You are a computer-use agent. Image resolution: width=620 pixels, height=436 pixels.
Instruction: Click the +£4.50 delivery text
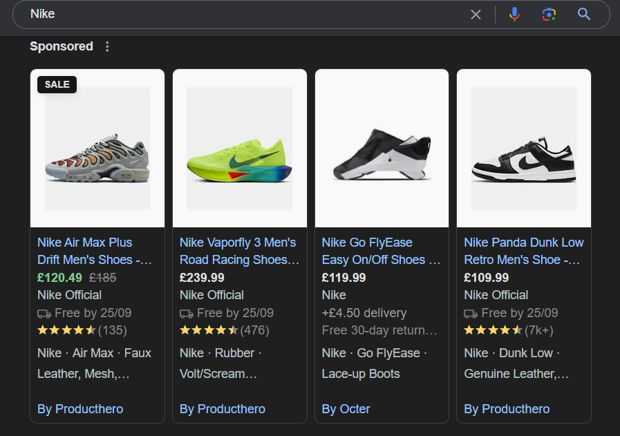point(364,313)
